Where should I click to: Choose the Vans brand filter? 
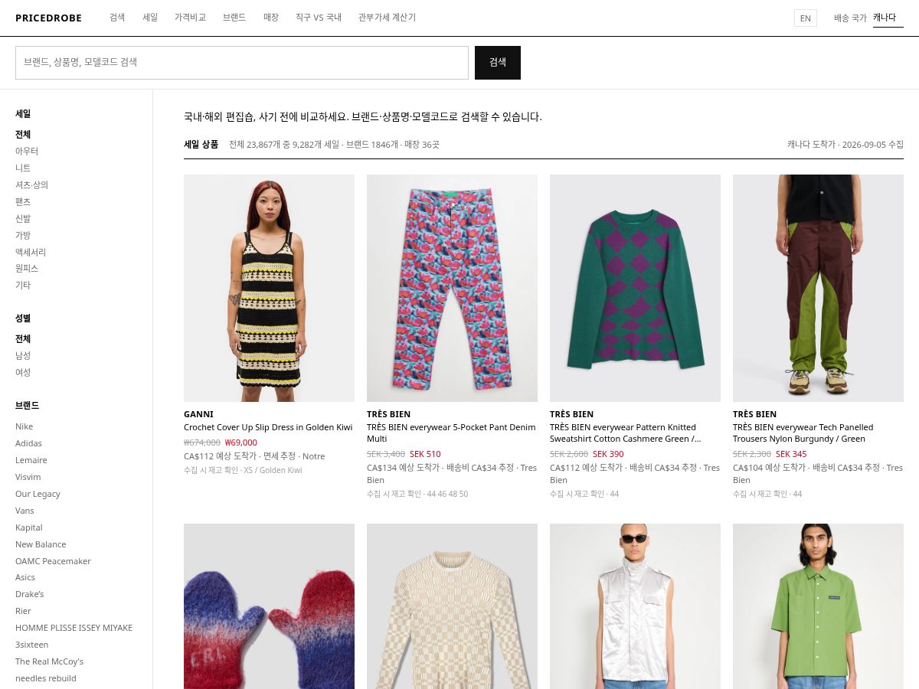(x=25, y=511)
